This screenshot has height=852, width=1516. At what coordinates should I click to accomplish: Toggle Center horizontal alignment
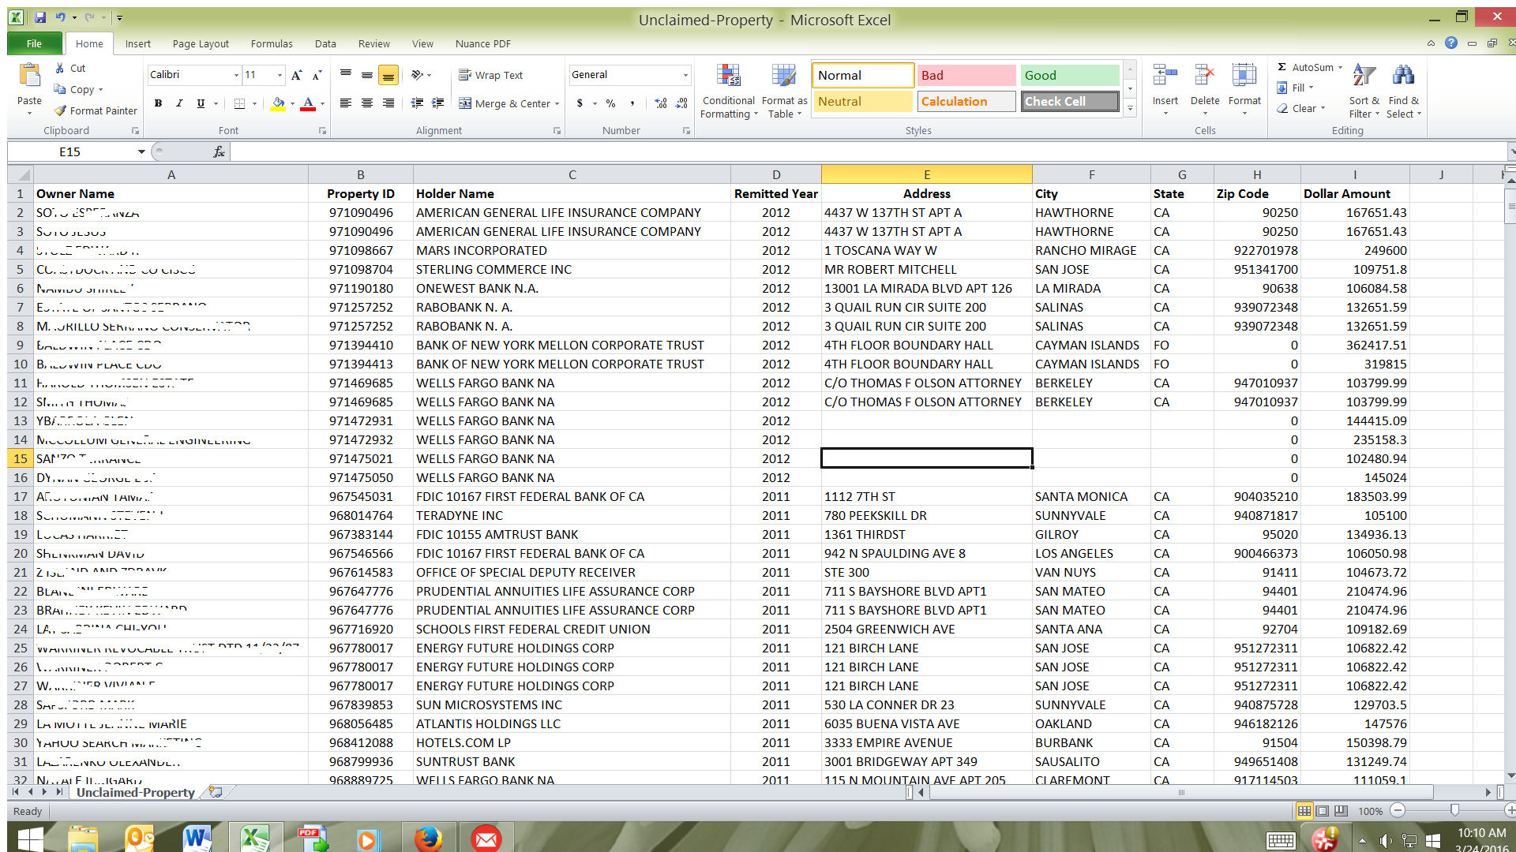point(366,103)
